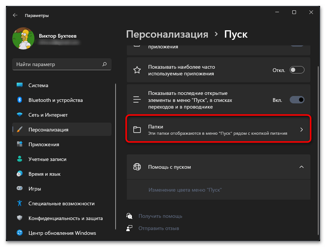Click the main content scrollbar

coord(318,151)
